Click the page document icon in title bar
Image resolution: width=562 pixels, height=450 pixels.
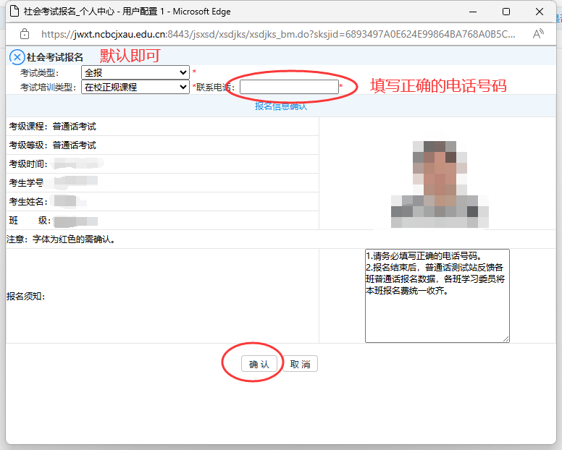tap(13, 12)
